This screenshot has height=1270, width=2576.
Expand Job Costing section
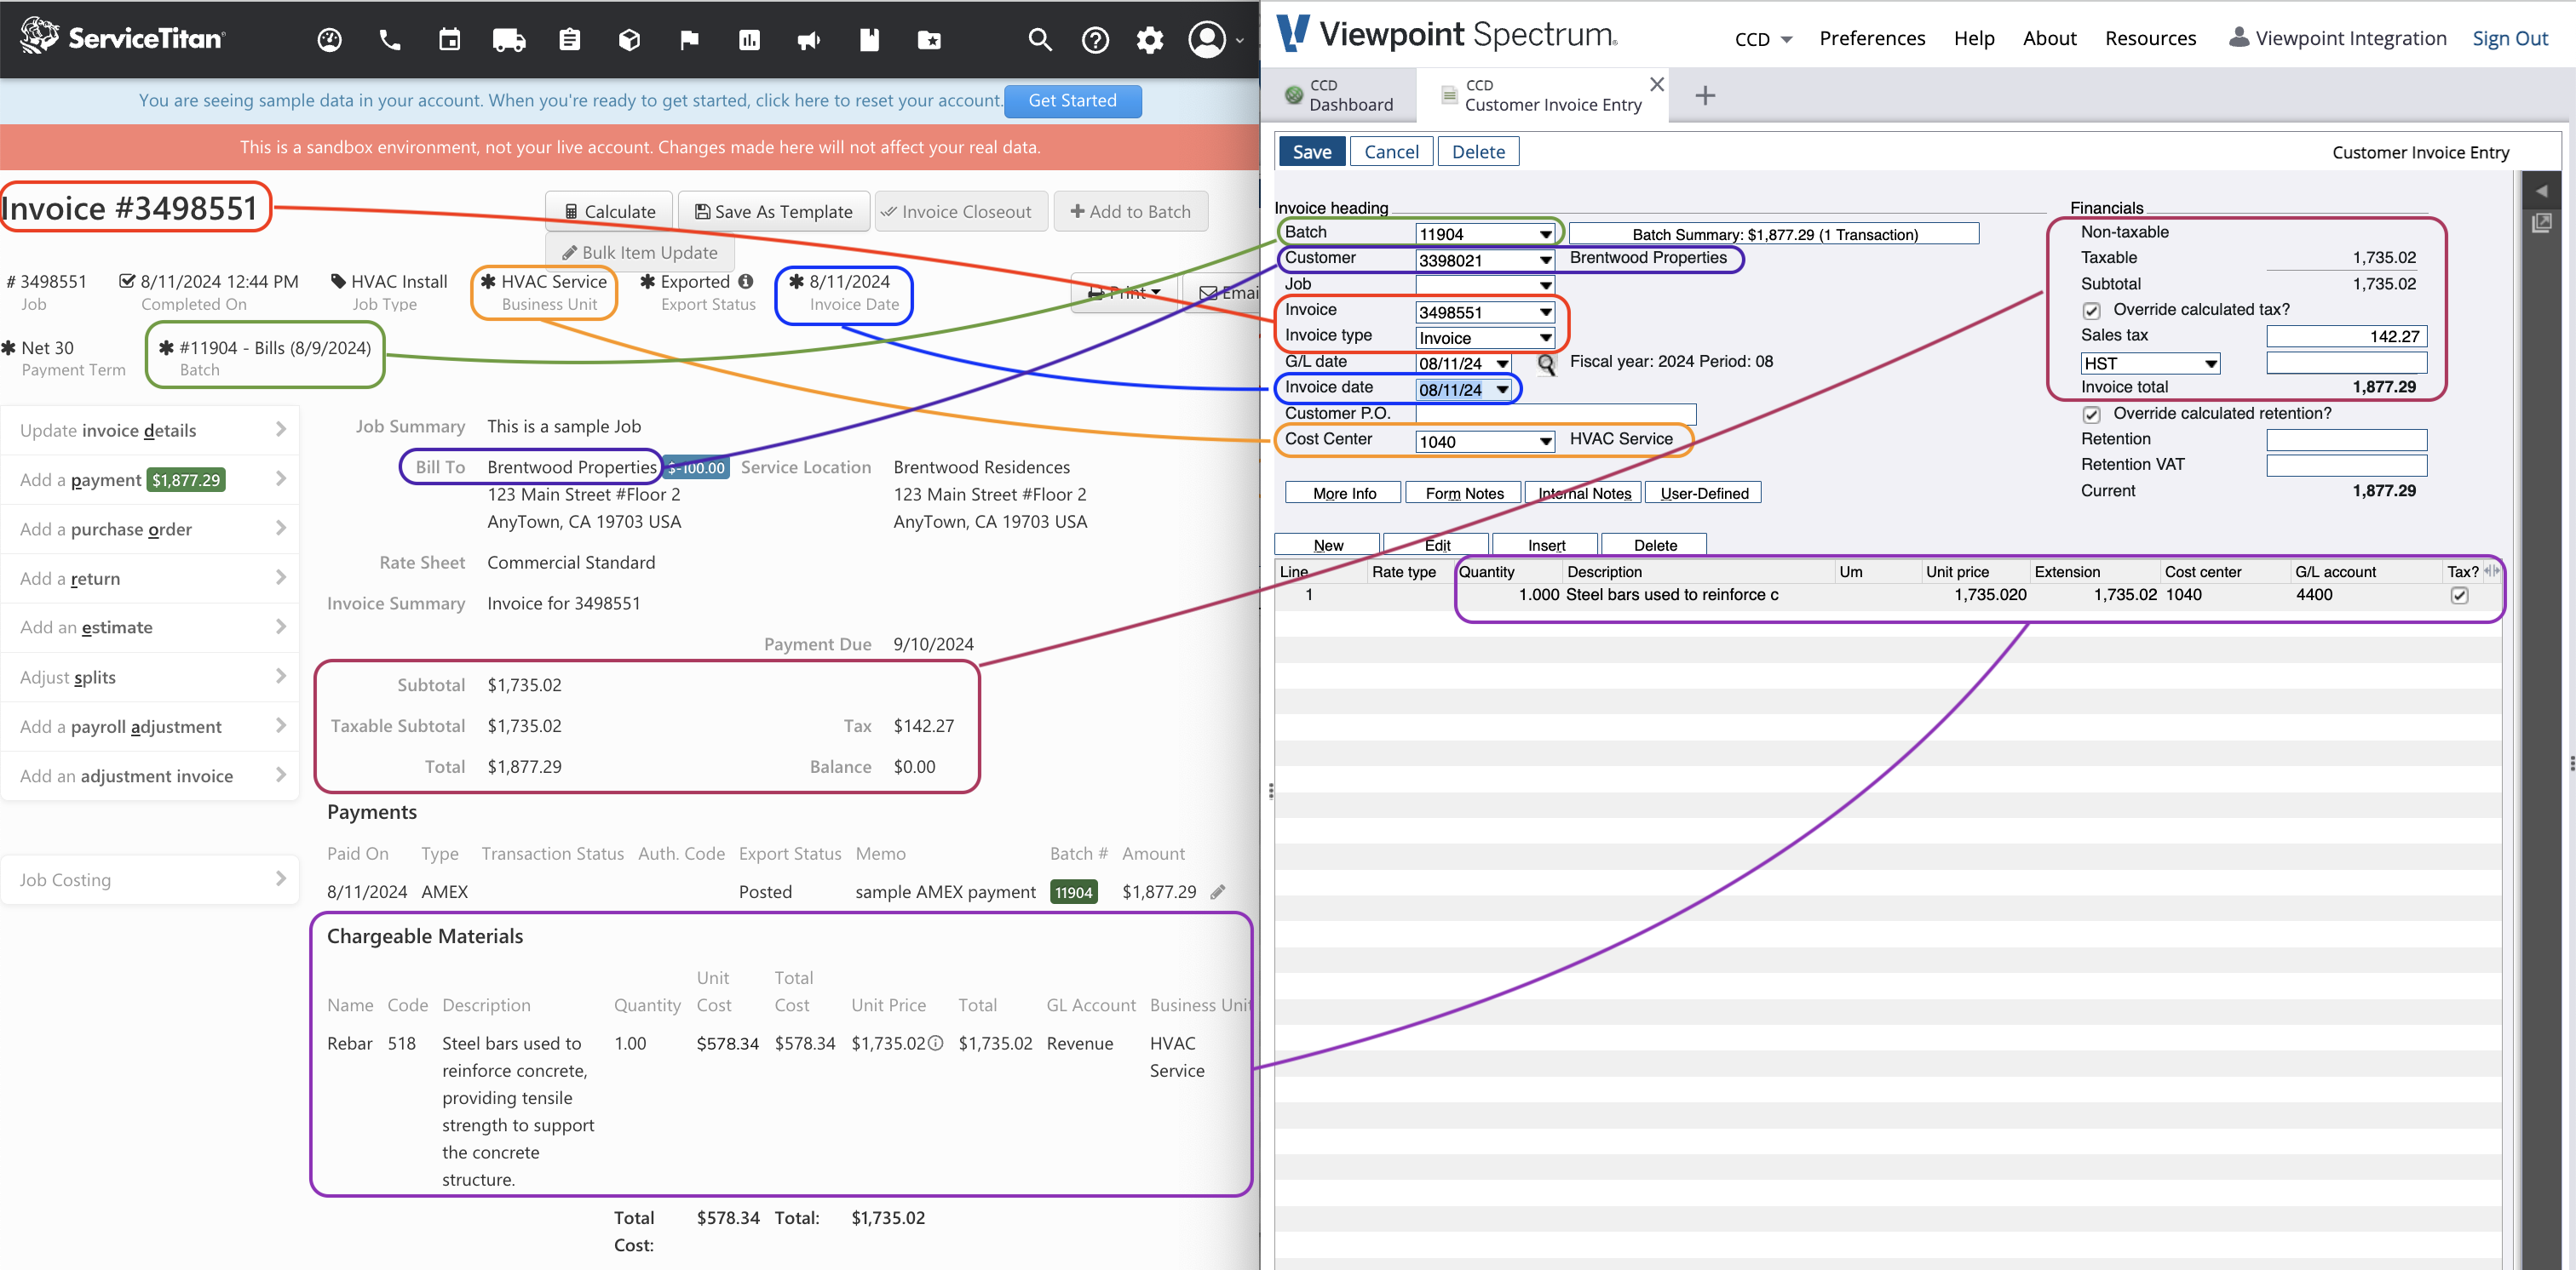click(151, 880)
